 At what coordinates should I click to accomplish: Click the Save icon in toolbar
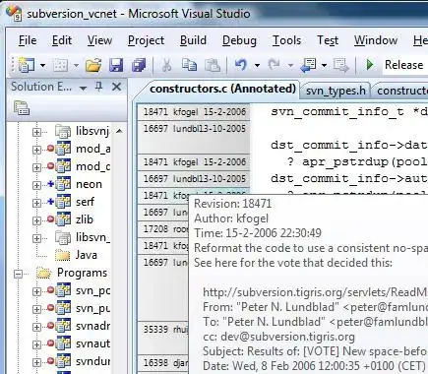tap(116, 65)
